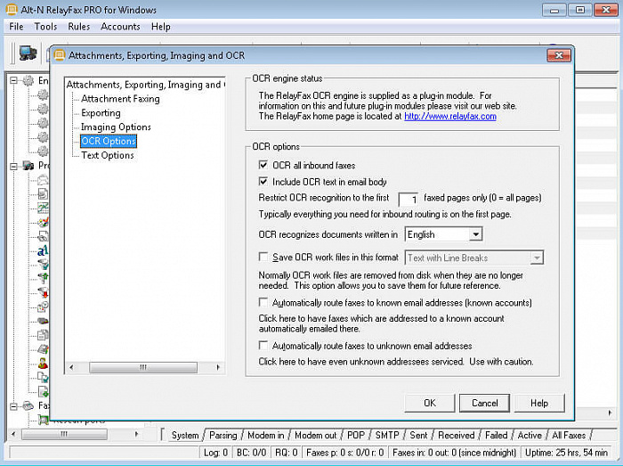Collapse the En tree node in main window
The height and width of the screenshot is (466, 623).
coord(13,81)
